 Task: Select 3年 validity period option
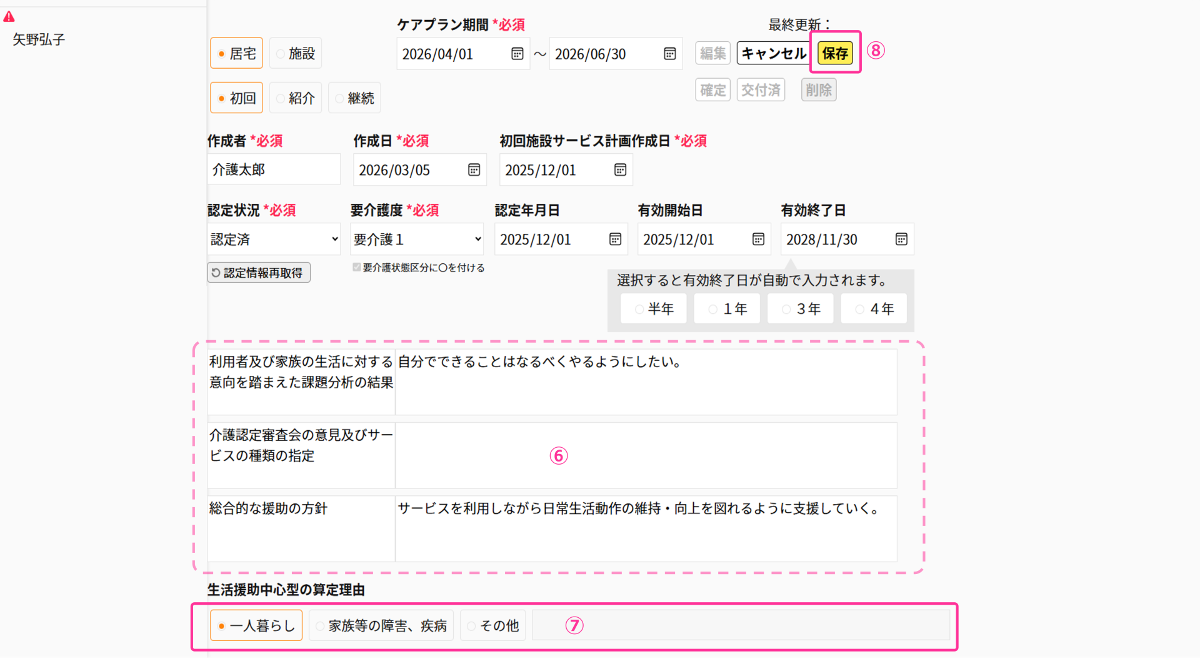[801, 309]
